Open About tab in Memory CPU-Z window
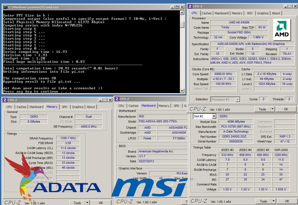This screenshot has height=205, width=298. (91, 107)
